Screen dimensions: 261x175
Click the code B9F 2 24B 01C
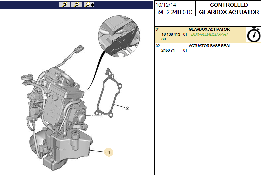(x=174, y=12)
